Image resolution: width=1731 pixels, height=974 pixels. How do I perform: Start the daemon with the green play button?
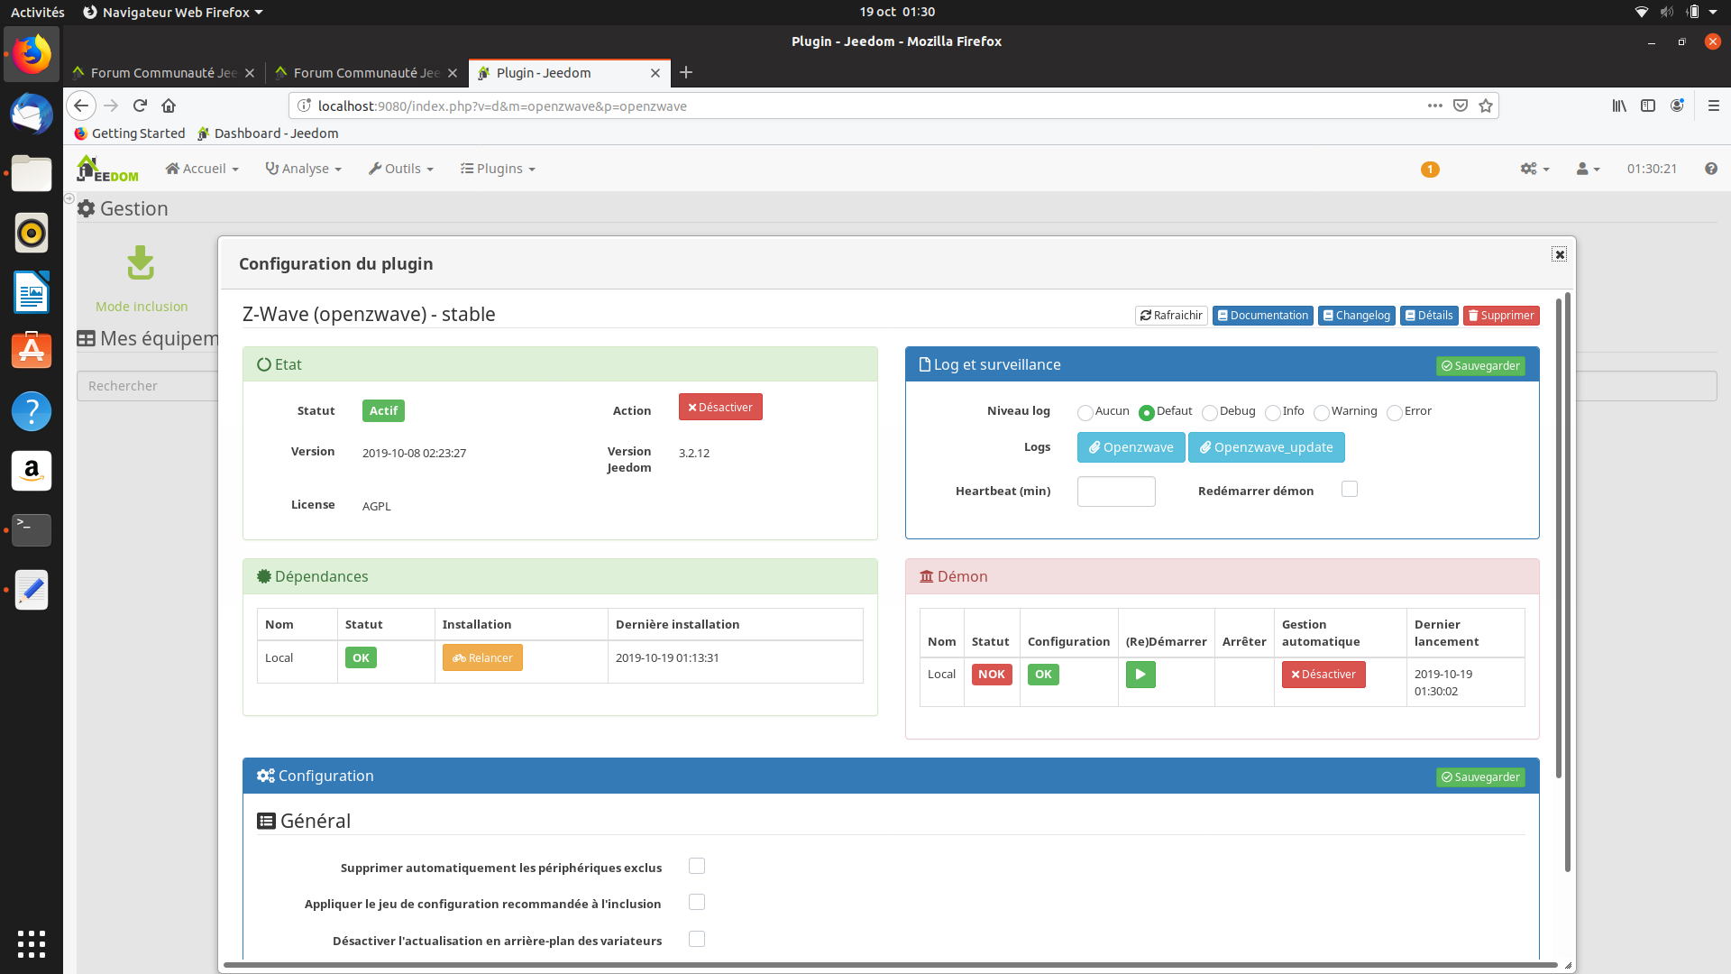pos(1140,675)
